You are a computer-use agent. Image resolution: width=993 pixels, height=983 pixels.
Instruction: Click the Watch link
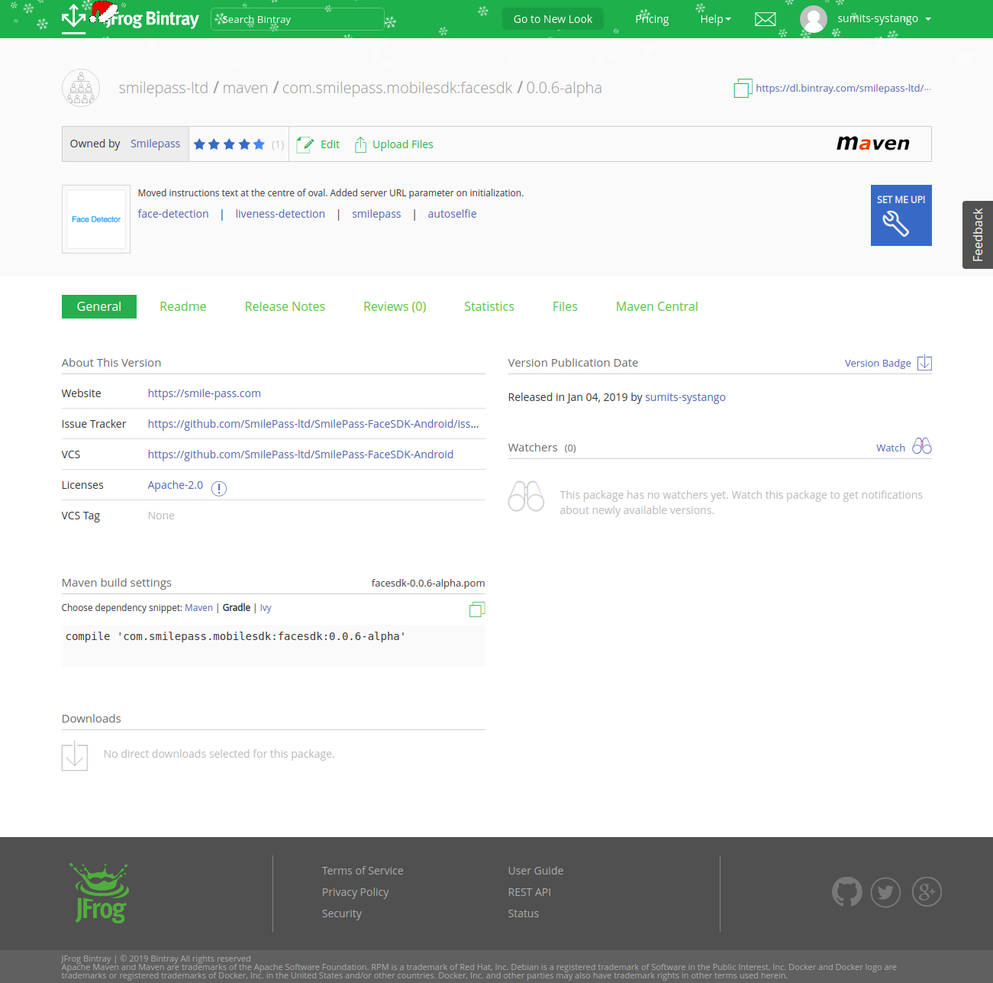click(x=891, y=448)
